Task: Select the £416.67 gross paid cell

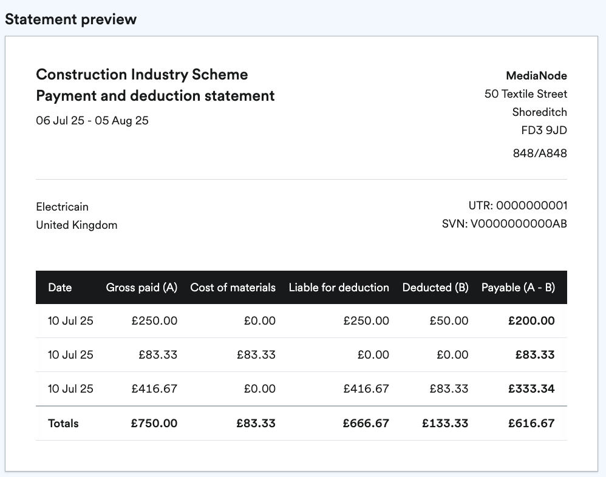Action: (x=154, y=388)
